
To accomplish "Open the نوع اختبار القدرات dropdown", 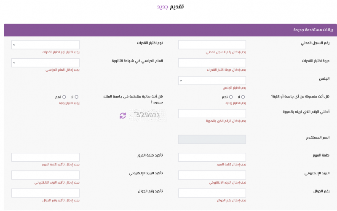I will [x=45, y=45].
